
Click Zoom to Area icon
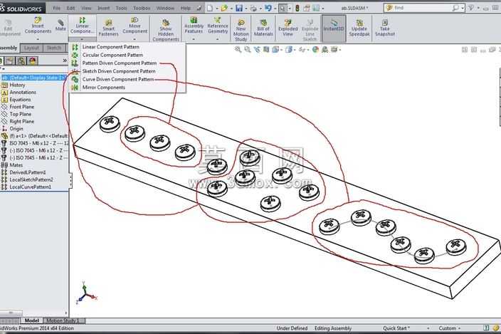[248, 50]
